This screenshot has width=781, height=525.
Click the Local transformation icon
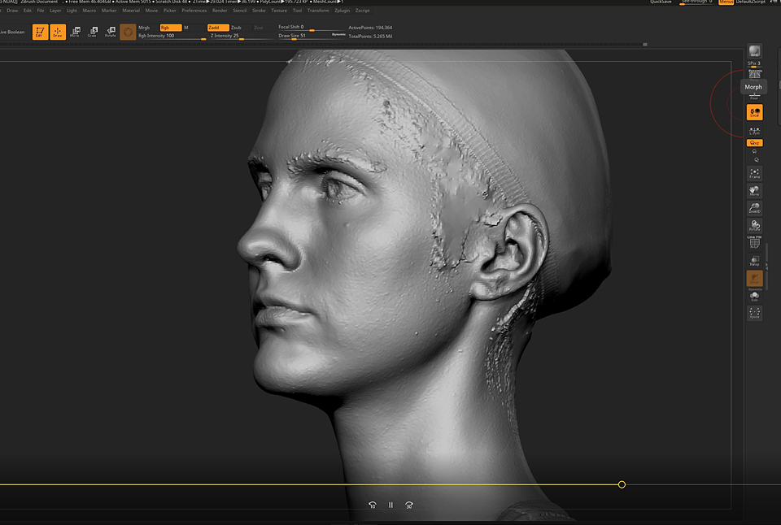tap(754, 112)
